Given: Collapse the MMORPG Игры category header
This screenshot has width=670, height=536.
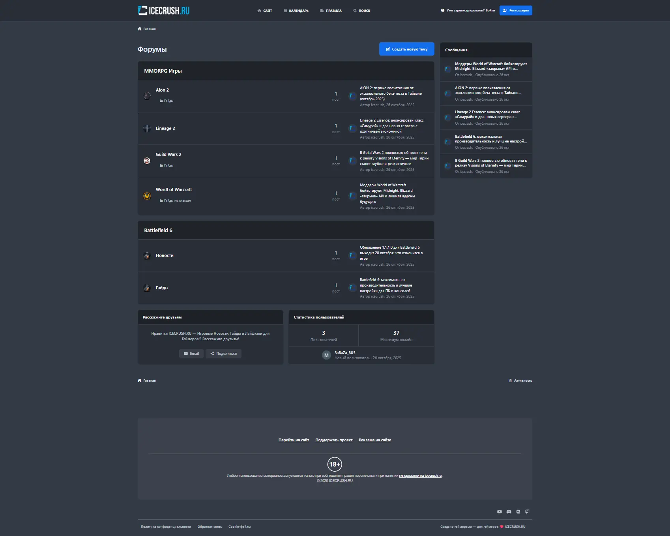Looking at the screenshot, I should coord(286,71).
